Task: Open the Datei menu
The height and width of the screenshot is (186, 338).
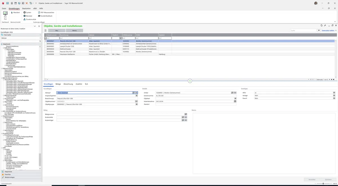Action: point(4,8)
